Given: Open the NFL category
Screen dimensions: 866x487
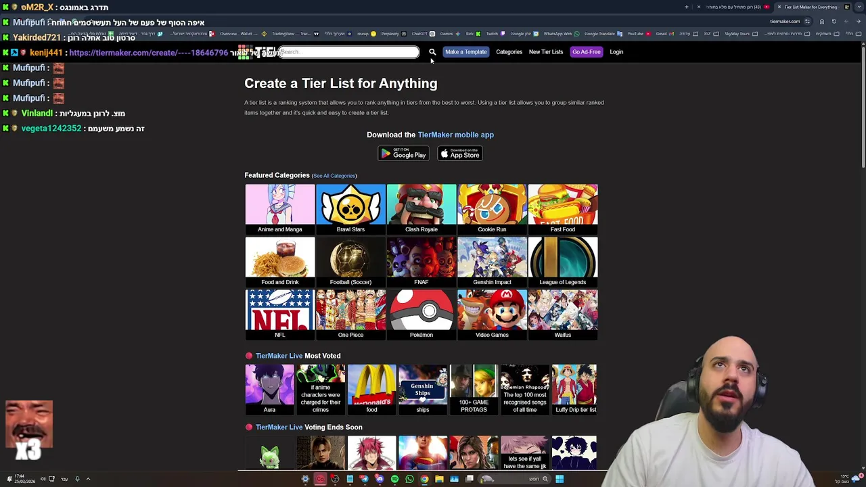Looking at the screenshot, I should click(280, 315).
